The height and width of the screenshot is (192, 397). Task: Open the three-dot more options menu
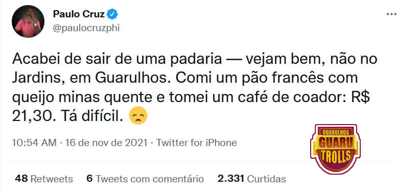[391, 14]
